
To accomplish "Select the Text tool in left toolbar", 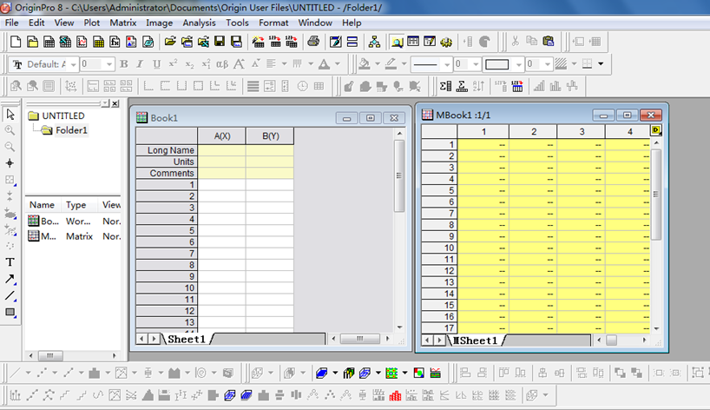I will click(10, 262).
